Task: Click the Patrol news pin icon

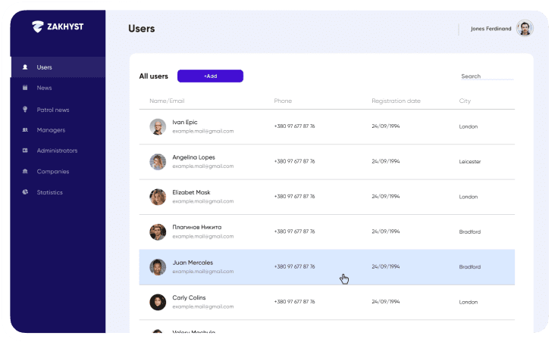Action: pyautogui.click(x=25, y=110)
